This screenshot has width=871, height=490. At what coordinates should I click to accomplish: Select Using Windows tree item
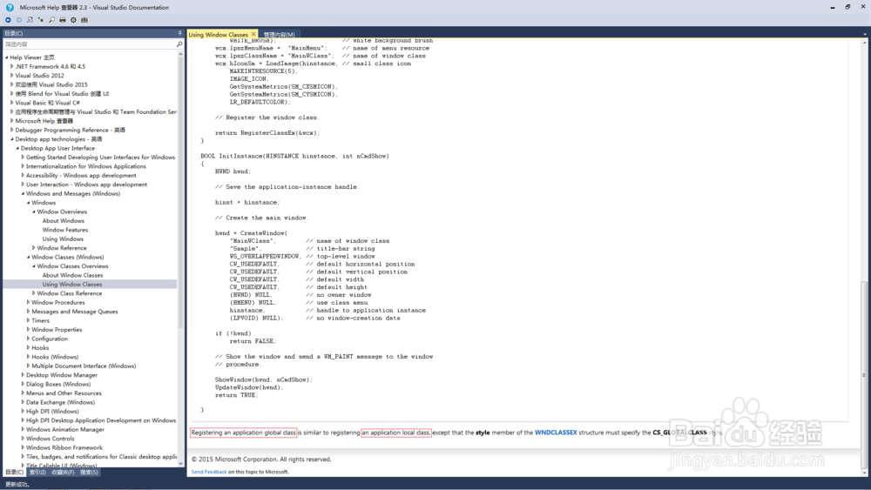point(63,238)
